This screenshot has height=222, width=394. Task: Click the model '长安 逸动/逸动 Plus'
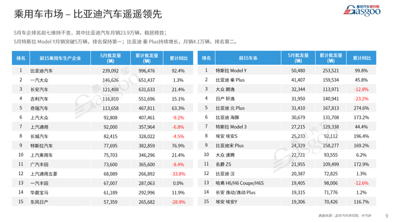pos(235,192)
